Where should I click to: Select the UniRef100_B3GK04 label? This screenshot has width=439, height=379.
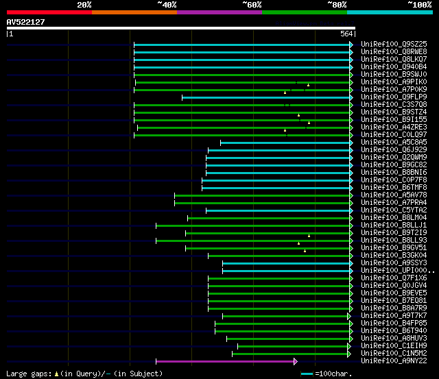[x=394, y=256]
